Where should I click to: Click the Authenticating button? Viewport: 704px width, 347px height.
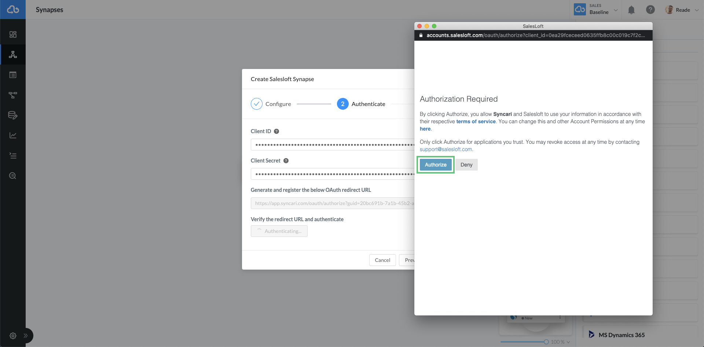[x=279, y=231]
